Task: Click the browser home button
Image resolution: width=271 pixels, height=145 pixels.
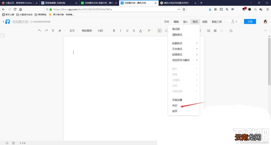Action: 21,9
